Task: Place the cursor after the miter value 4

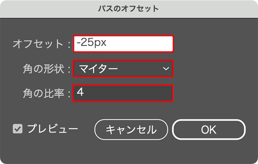Action: [84, 92]
